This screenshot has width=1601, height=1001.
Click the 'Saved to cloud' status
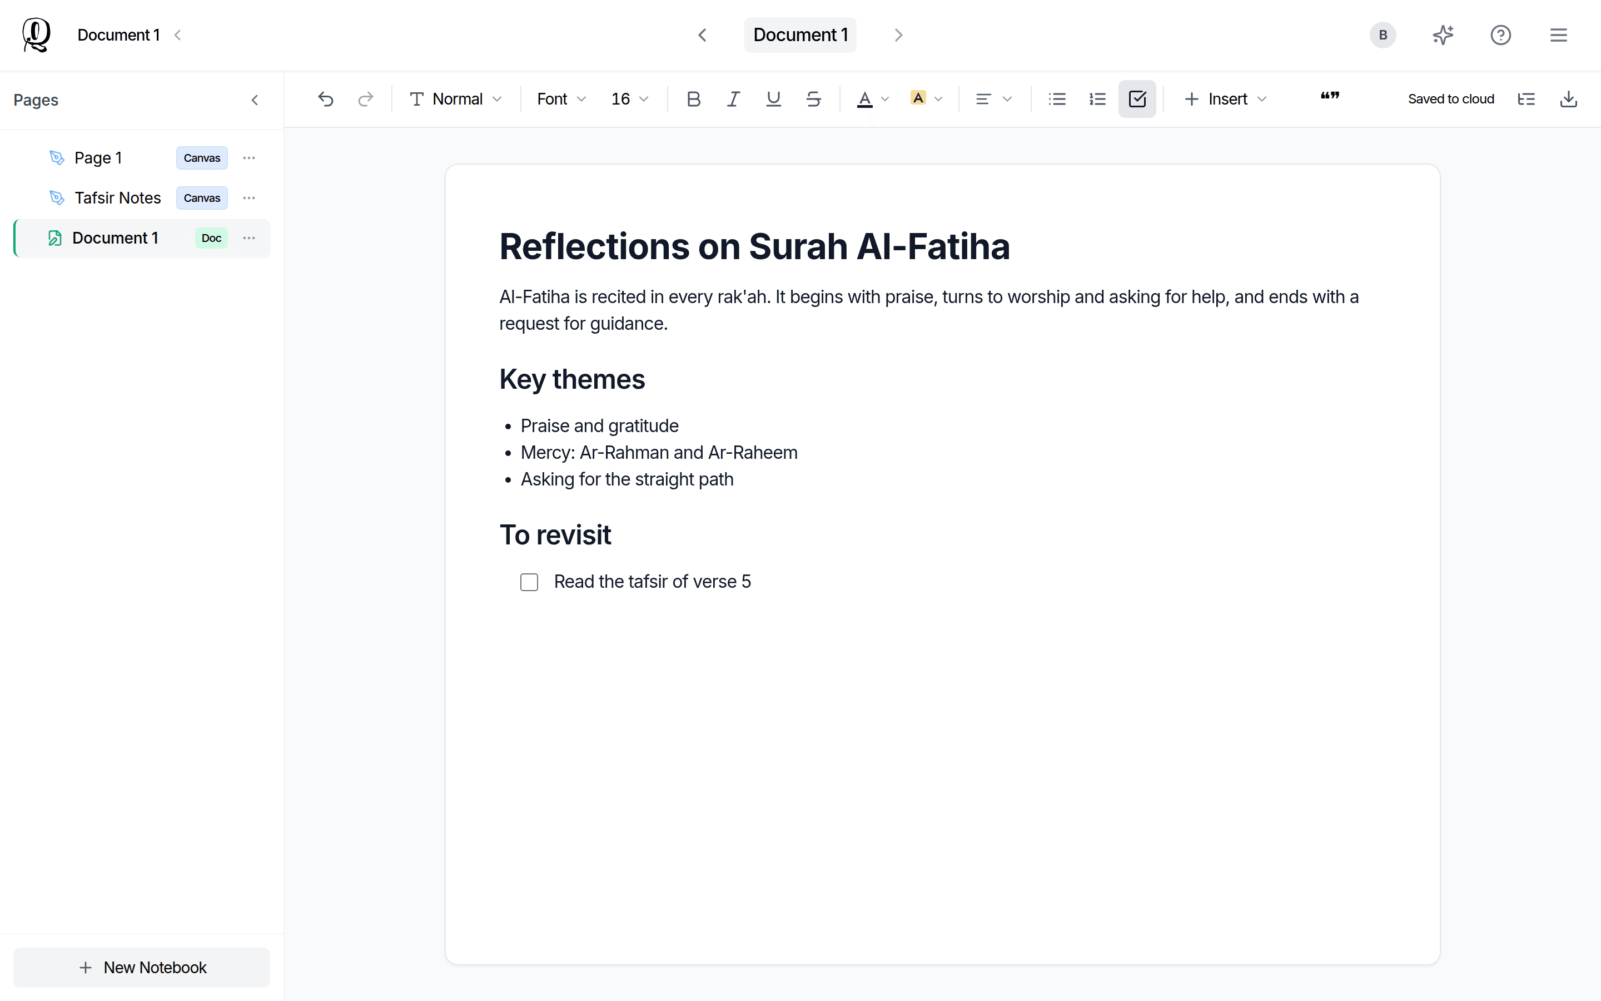tap(1451, 100)
